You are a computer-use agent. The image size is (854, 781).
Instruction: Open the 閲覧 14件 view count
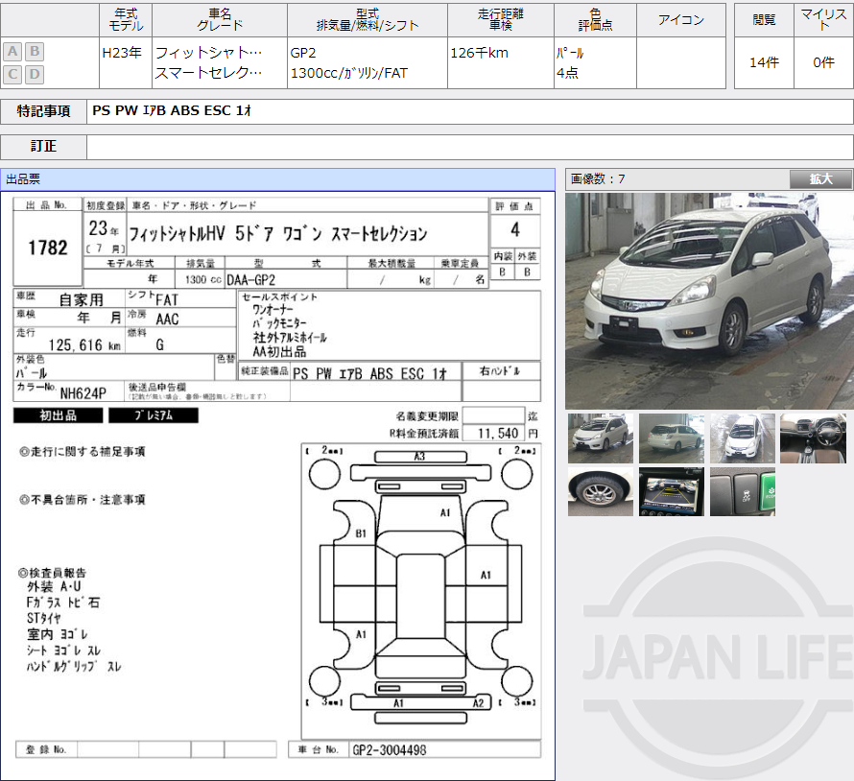(764, 59)
